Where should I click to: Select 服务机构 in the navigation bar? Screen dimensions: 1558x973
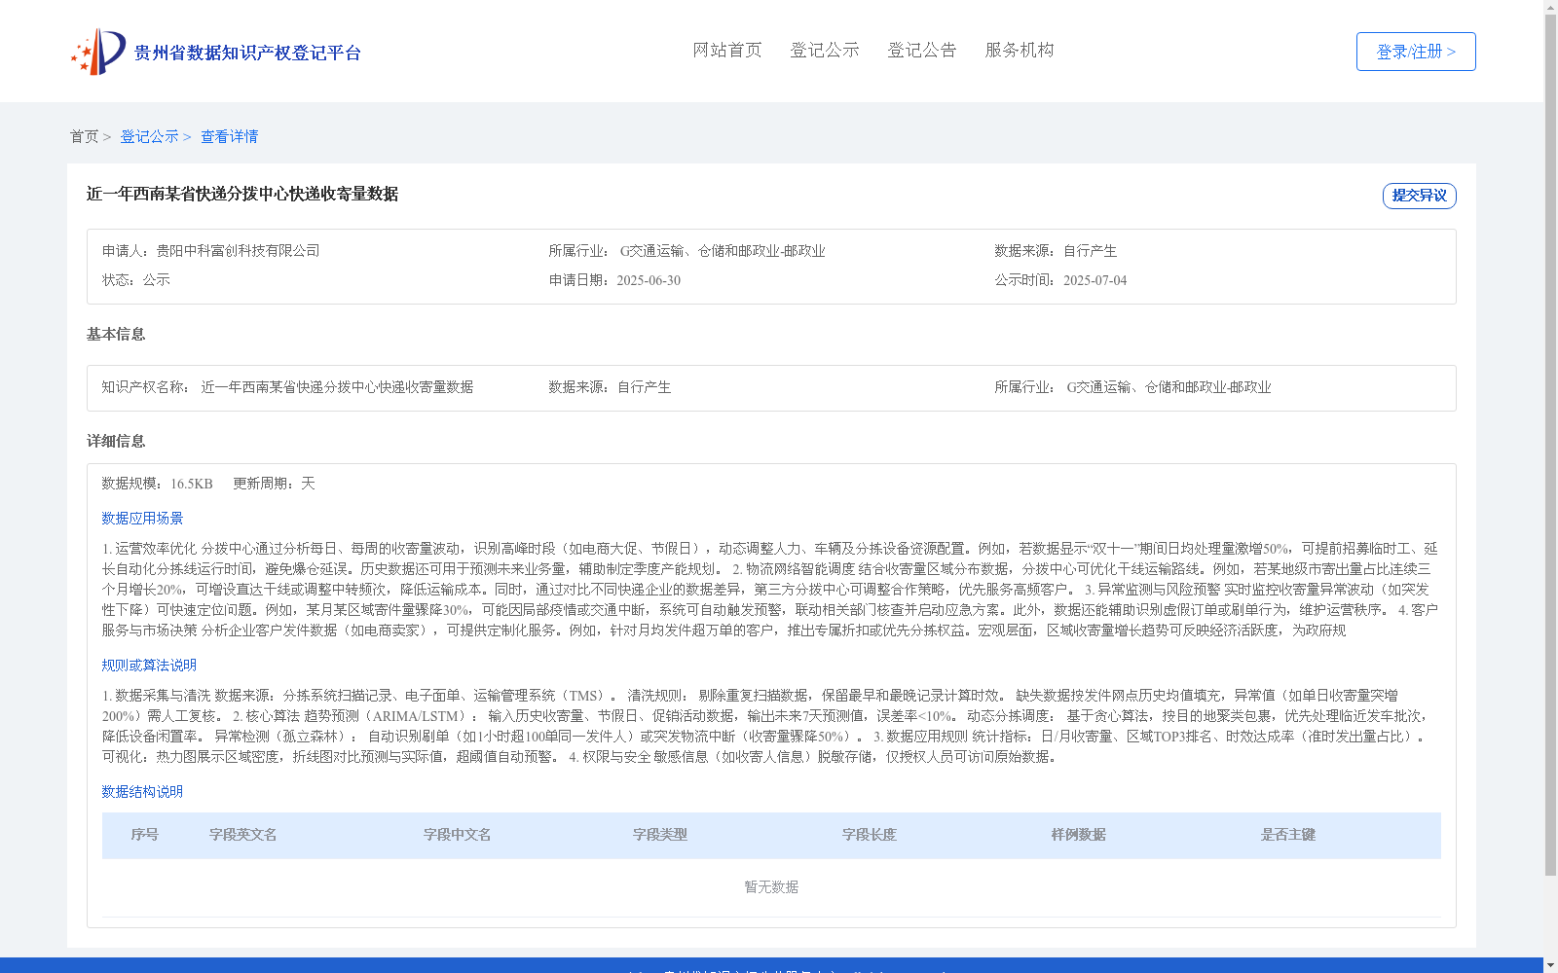pyautogui.click(x=1020, y=51)
